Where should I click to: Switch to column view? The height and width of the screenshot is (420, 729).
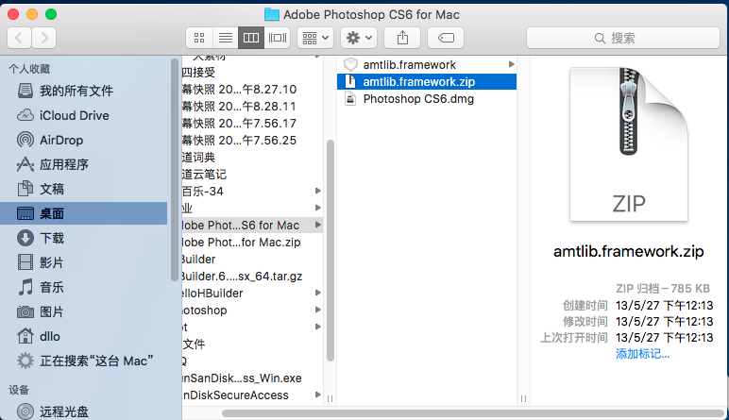click(x=251, y=38)
